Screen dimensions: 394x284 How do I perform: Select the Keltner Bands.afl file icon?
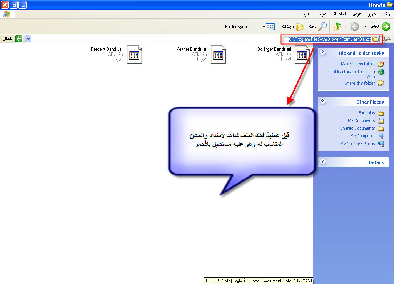click(218, 55)
